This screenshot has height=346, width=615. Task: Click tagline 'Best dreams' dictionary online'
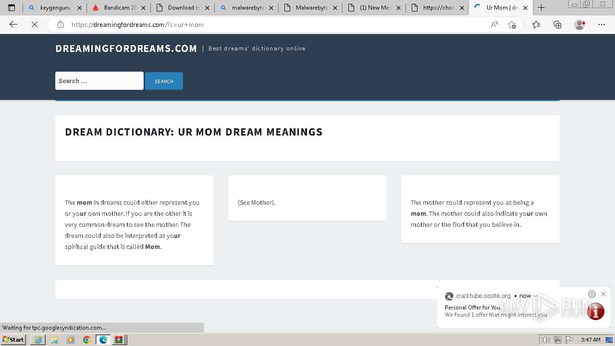257,49
